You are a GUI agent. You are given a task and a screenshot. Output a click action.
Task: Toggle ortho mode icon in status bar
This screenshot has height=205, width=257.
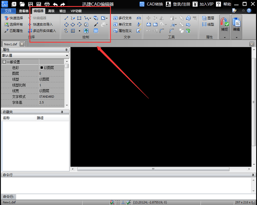123,202
